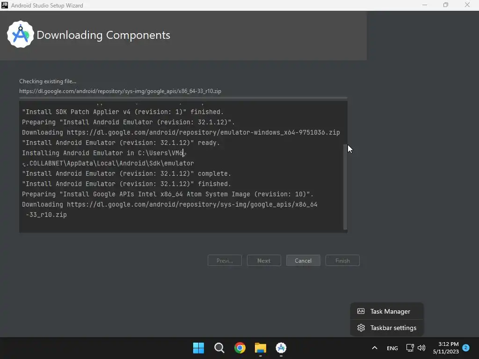479x359 pixels.
Task: Click 'Preparing Install Android Emulator' log line
Action: pos(128,122)
